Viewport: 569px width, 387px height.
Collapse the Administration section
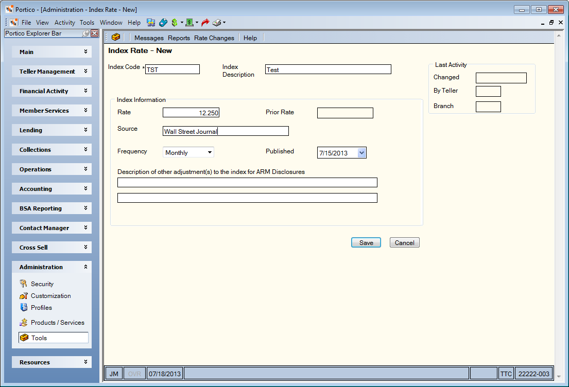click(52, 267)
